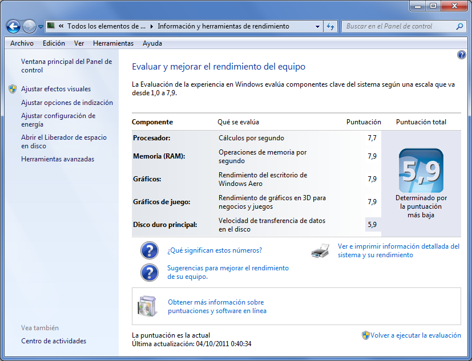Click the Forward navigation arrow
This screenshot has width=472, height=361.
click(x=29, y=26)
